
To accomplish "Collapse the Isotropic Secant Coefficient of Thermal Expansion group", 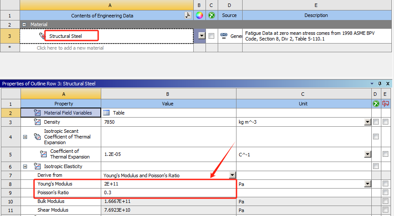I will click(x=25, y=137).
